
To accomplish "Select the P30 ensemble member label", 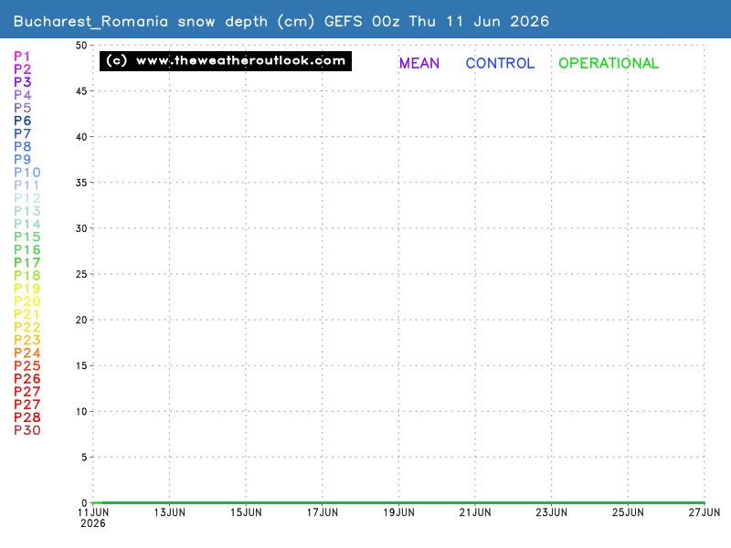I will coord(27,430).
